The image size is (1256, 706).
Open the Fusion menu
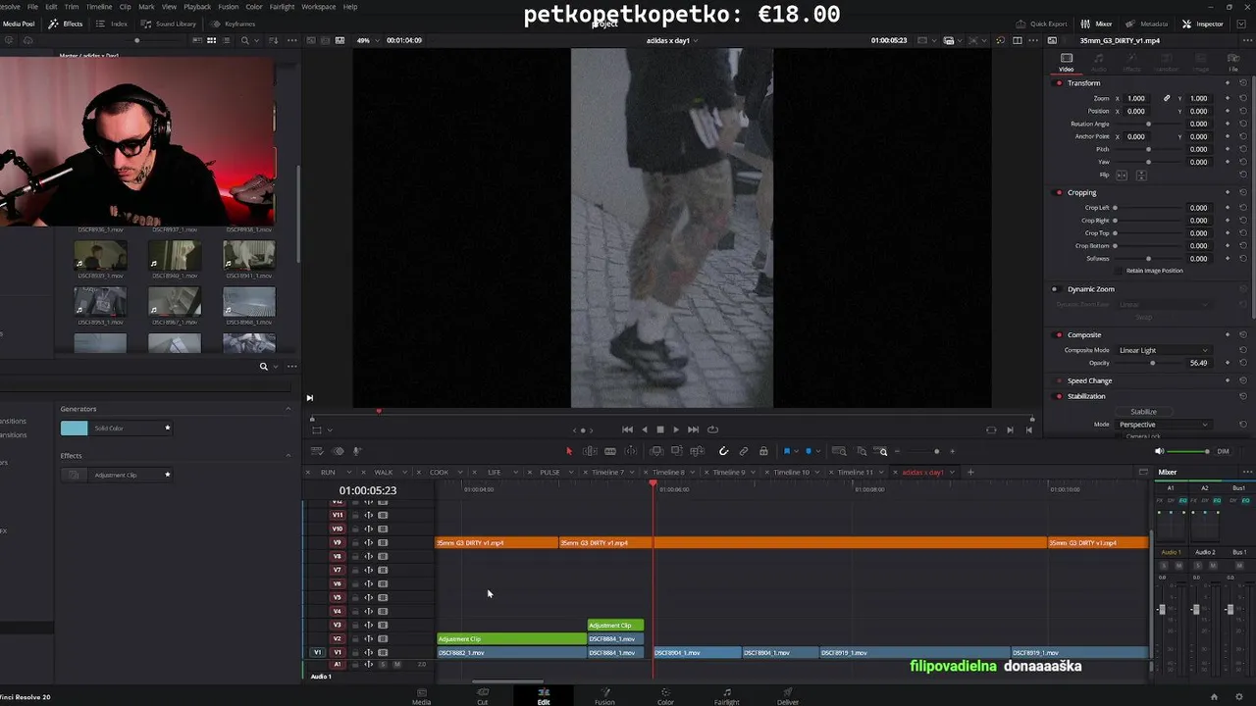tap(228, 7)
